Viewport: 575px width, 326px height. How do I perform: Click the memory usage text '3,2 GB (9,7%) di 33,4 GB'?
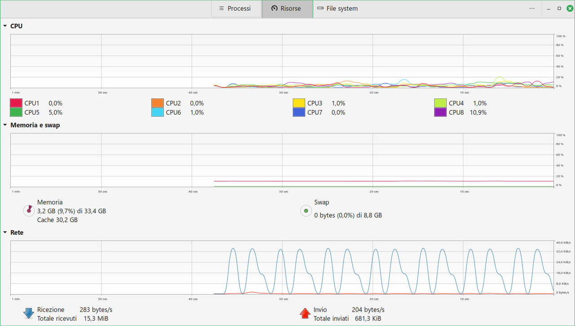click(x=71, y=211)
